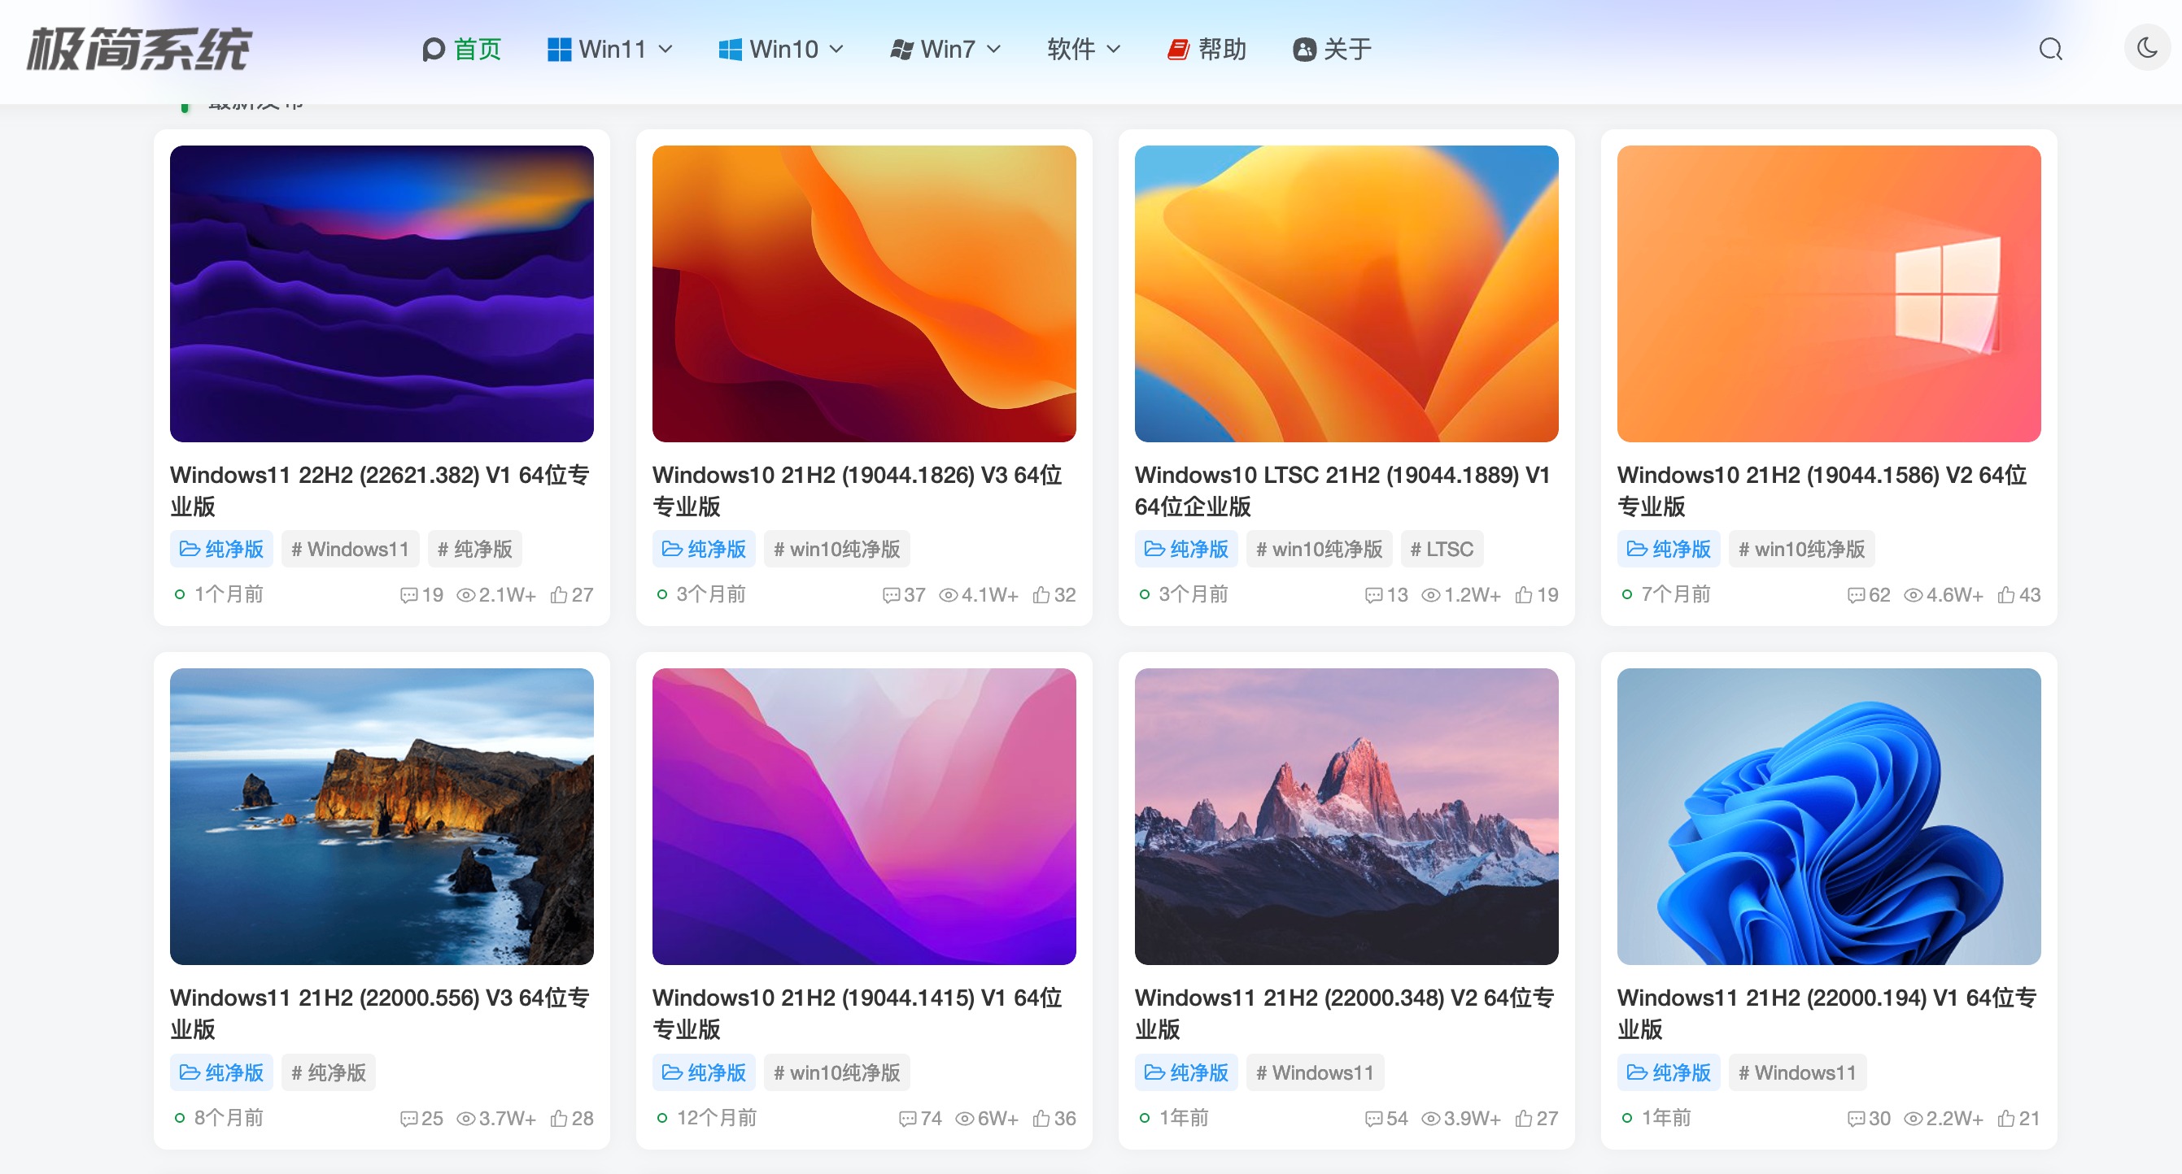Click comment icon with 37 on 19044.1826 card

[891, 595]
